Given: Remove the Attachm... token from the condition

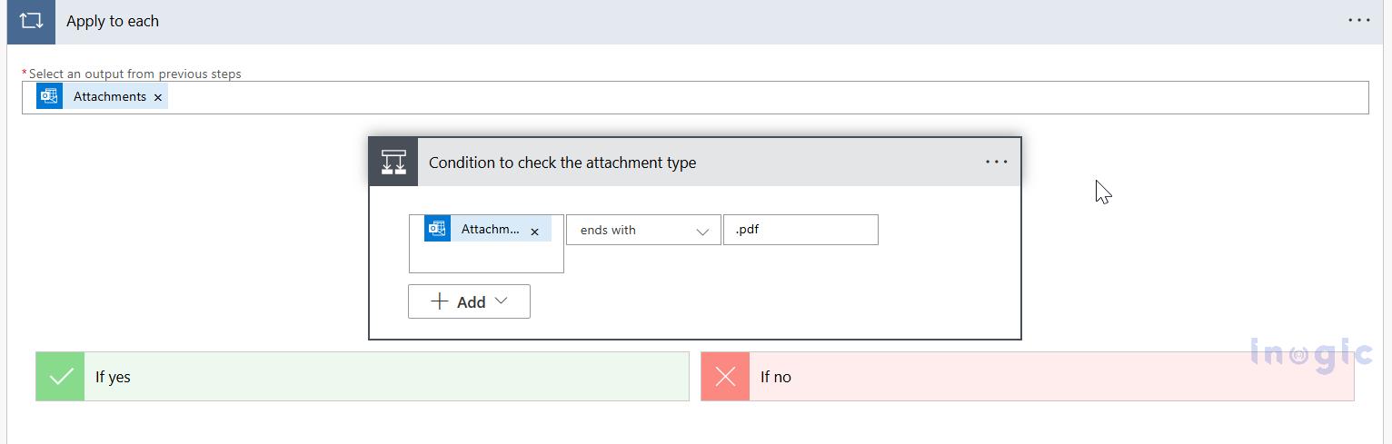Looking at the screenshot, I should click(535, 232).
